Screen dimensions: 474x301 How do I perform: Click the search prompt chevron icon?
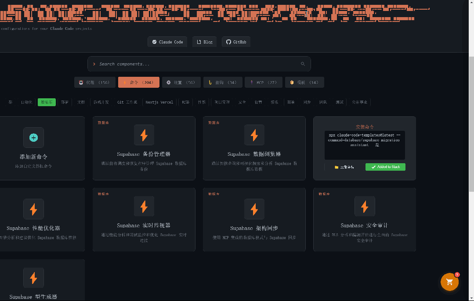pyautogui.click(x=94, y=64)
